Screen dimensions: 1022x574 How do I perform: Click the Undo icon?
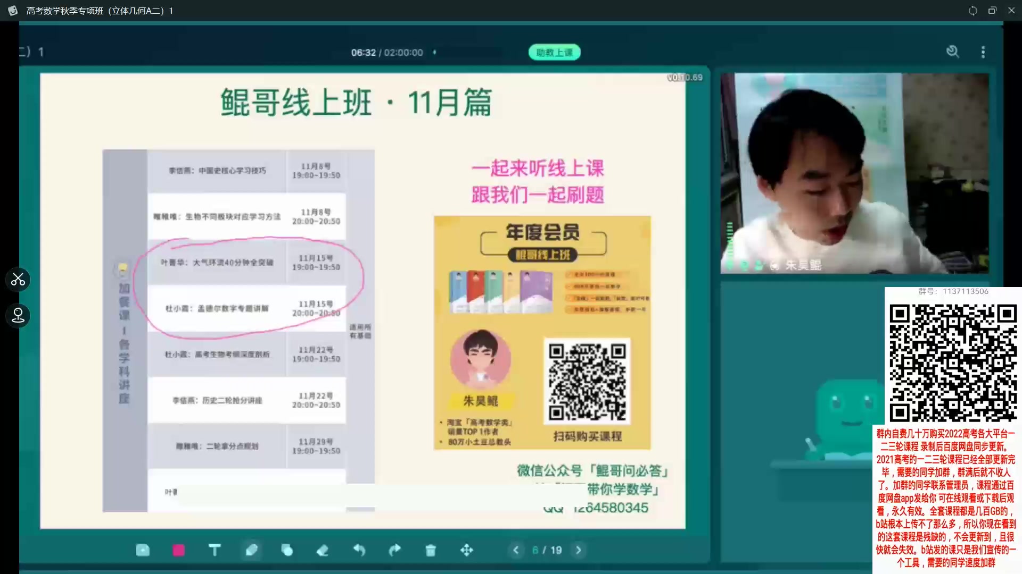pyautogui.click(x=360, y=550)
